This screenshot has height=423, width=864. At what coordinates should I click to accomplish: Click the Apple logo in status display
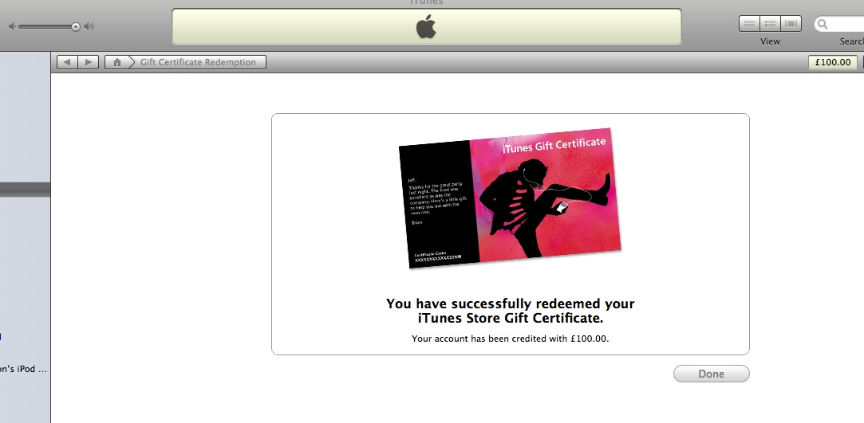click(x=426, y=26)
